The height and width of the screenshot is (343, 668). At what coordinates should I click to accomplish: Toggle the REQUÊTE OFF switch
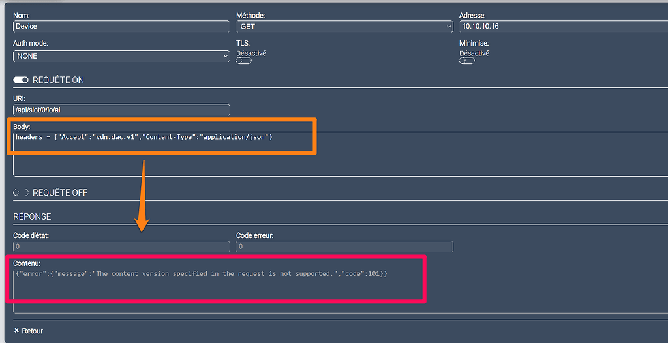pyautogui.click(x=21, y=192)
